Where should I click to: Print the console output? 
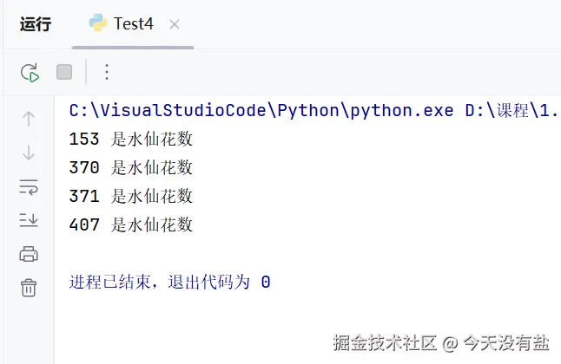tap(29, 254)
